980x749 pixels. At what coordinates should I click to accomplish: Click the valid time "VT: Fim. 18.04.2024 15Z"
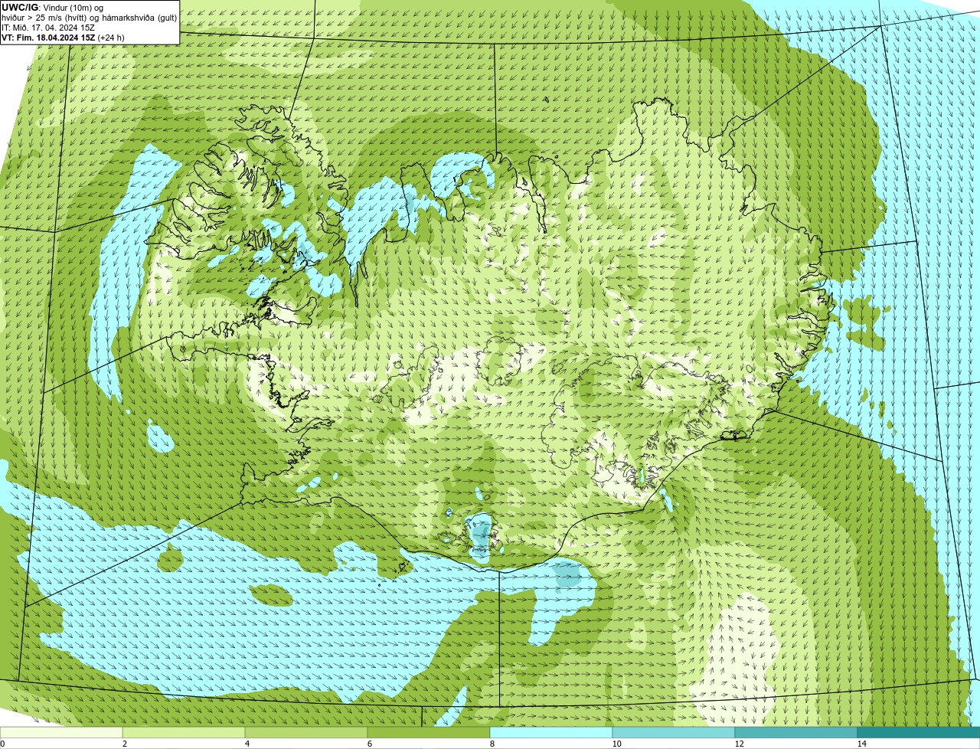pyautogui.click(x=48, y=38)
